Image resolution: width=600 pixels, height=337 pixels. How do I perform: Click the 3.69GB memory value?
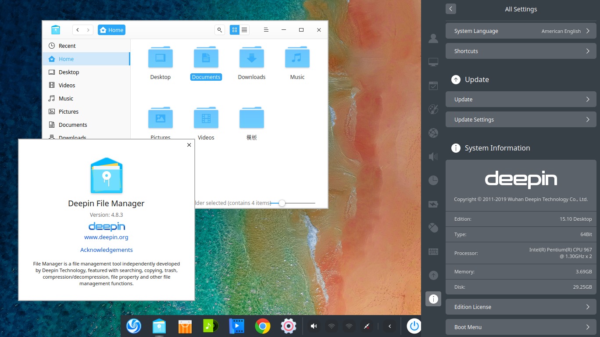[x=584, y=272]
